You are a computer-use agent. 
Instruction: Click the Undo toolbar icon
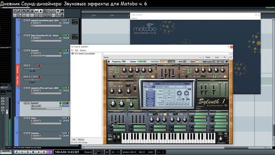(x=24, y=11)
